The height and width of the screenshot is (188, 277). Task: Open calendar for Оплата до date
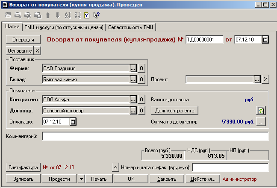pyautogui.click(x=73, y=122)
